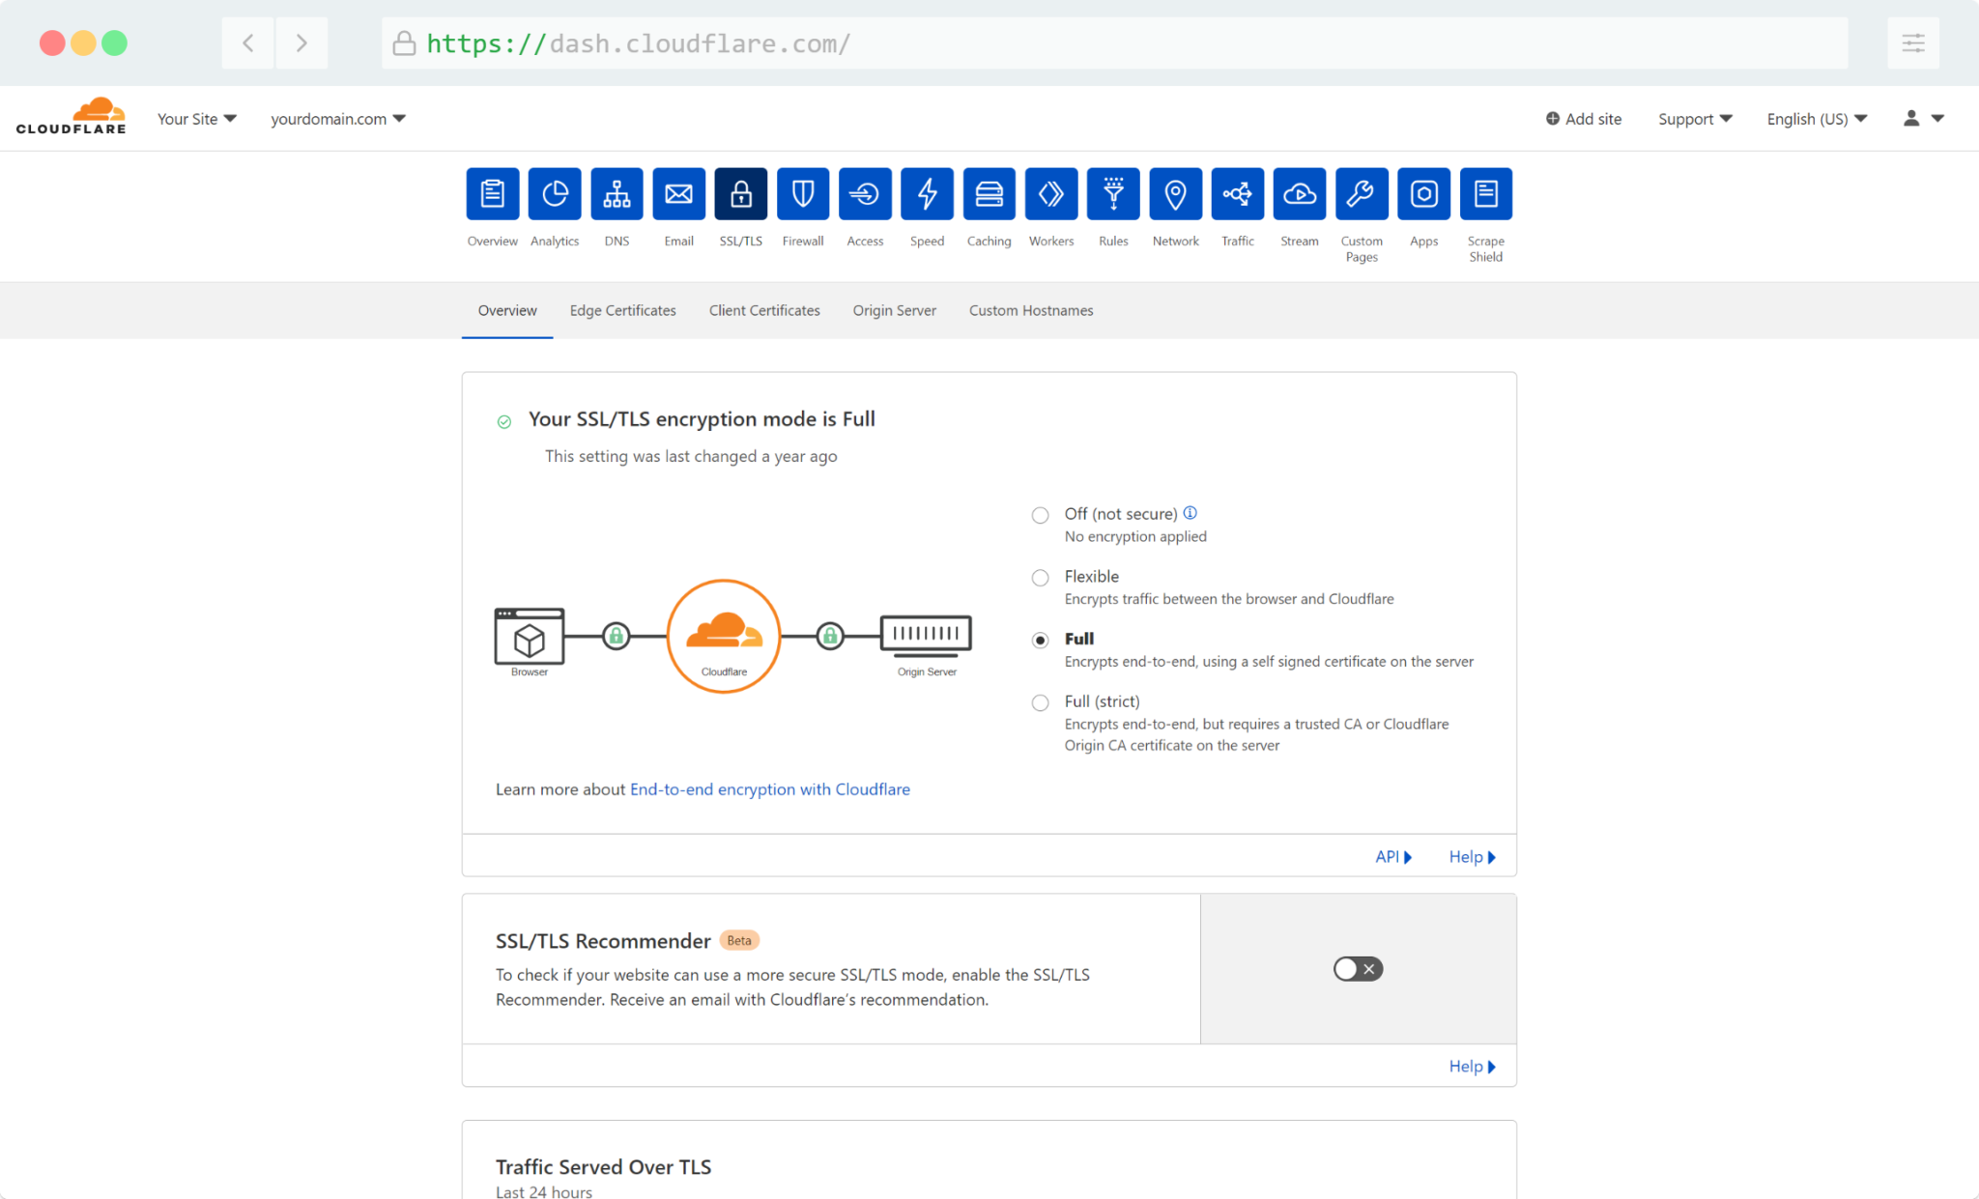
Task: Open the Custom Pages wrench icon
Action: [x=1362, y=194]
